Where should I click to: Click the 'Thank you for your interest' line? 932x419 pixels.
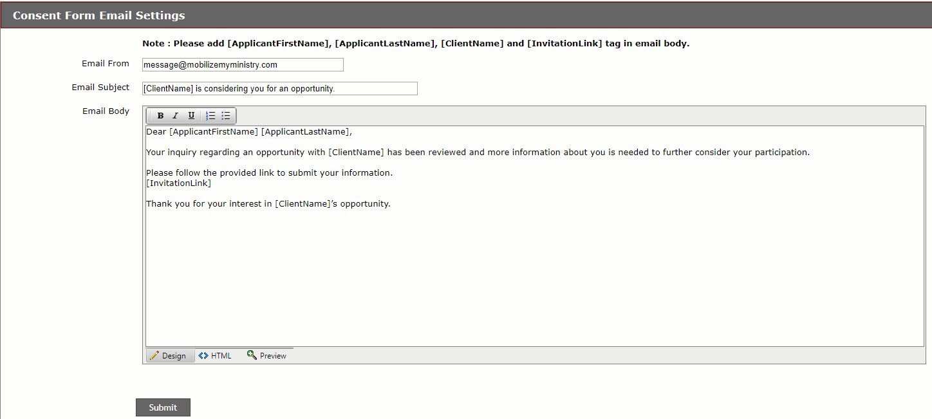pyautogui.click(x=268, y=204)
